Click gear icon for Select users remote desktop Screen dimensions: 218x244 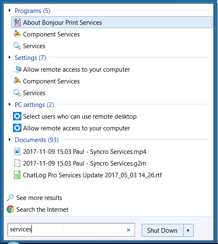tap(17, 116)
